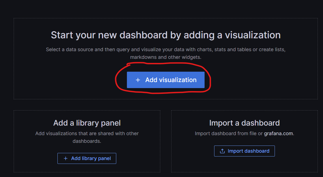Click the plus icon on Add visualization

click(x=138, y=80)
